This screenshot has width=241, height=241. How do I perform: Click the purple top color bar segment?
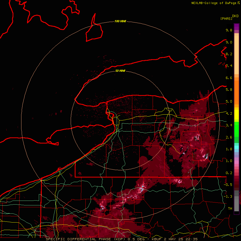(x=236, y=27)
